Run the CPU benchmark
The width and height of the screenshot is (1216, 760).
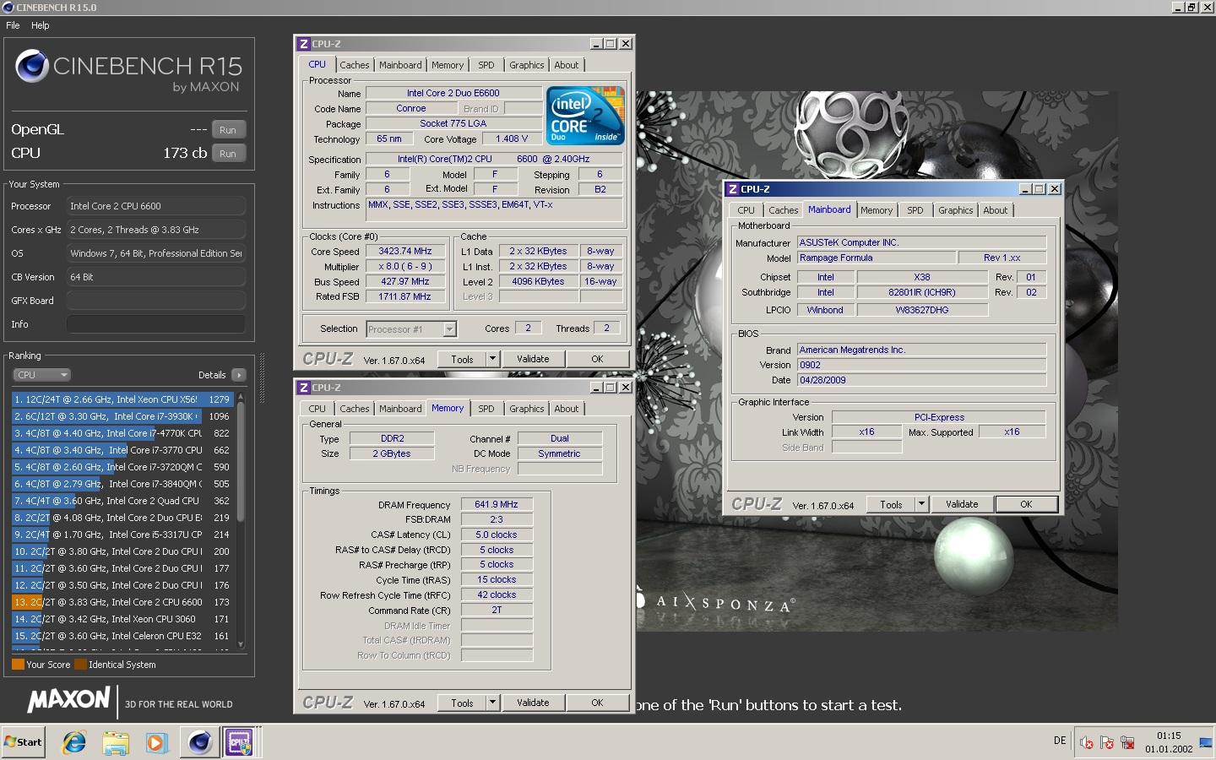[x=228, y=154]
